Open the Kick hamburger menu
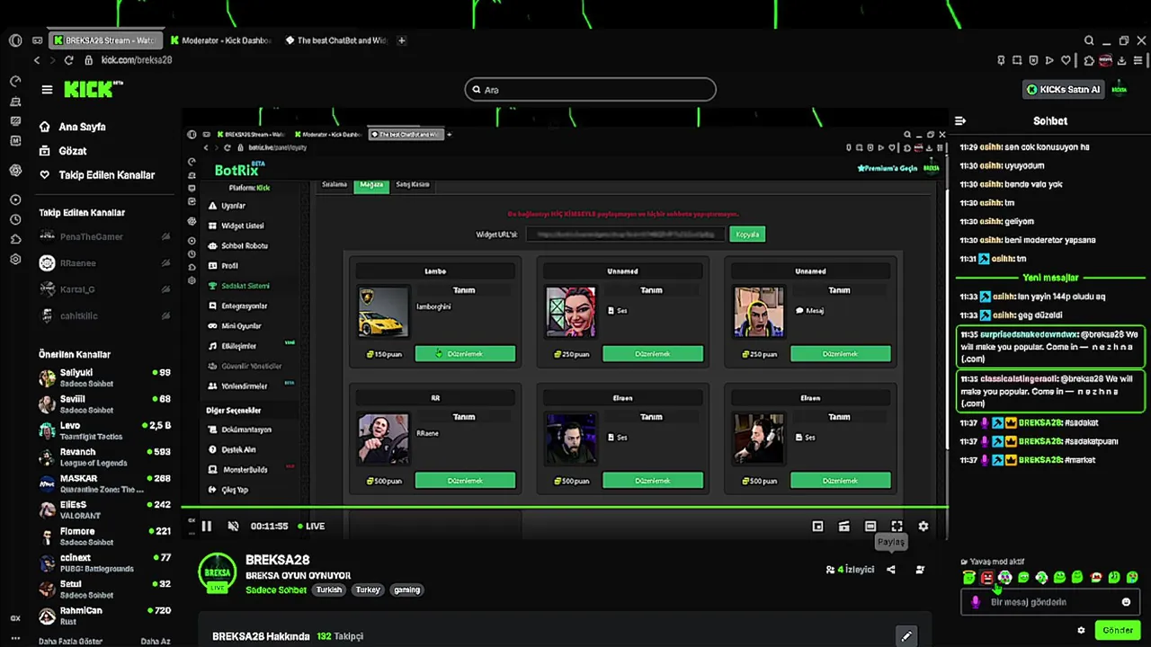The height and width of the screenshot is (647, 1151). pyautogui.click(x=47, y=89)
